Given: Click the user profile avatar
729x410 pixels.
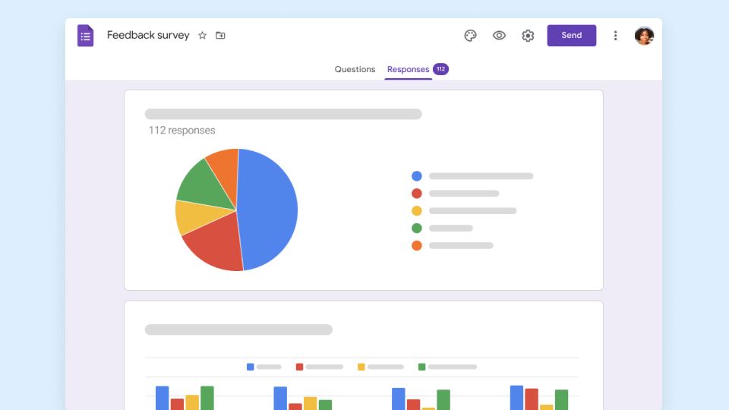Looking at the screenshot, I should pyautogui.click(x=644, y=36).
